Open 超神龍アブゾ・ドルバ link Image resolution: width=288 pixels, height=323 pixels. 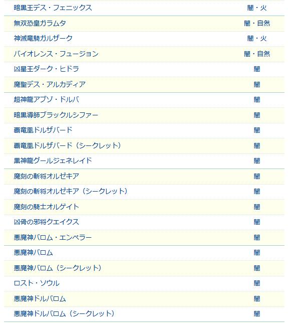[x=46, y=99]
